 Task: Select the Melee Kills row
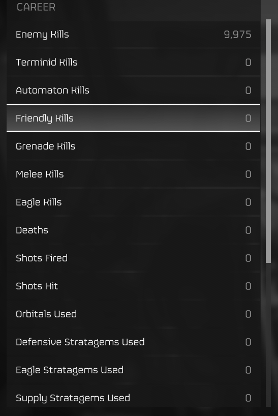(133, 174)
